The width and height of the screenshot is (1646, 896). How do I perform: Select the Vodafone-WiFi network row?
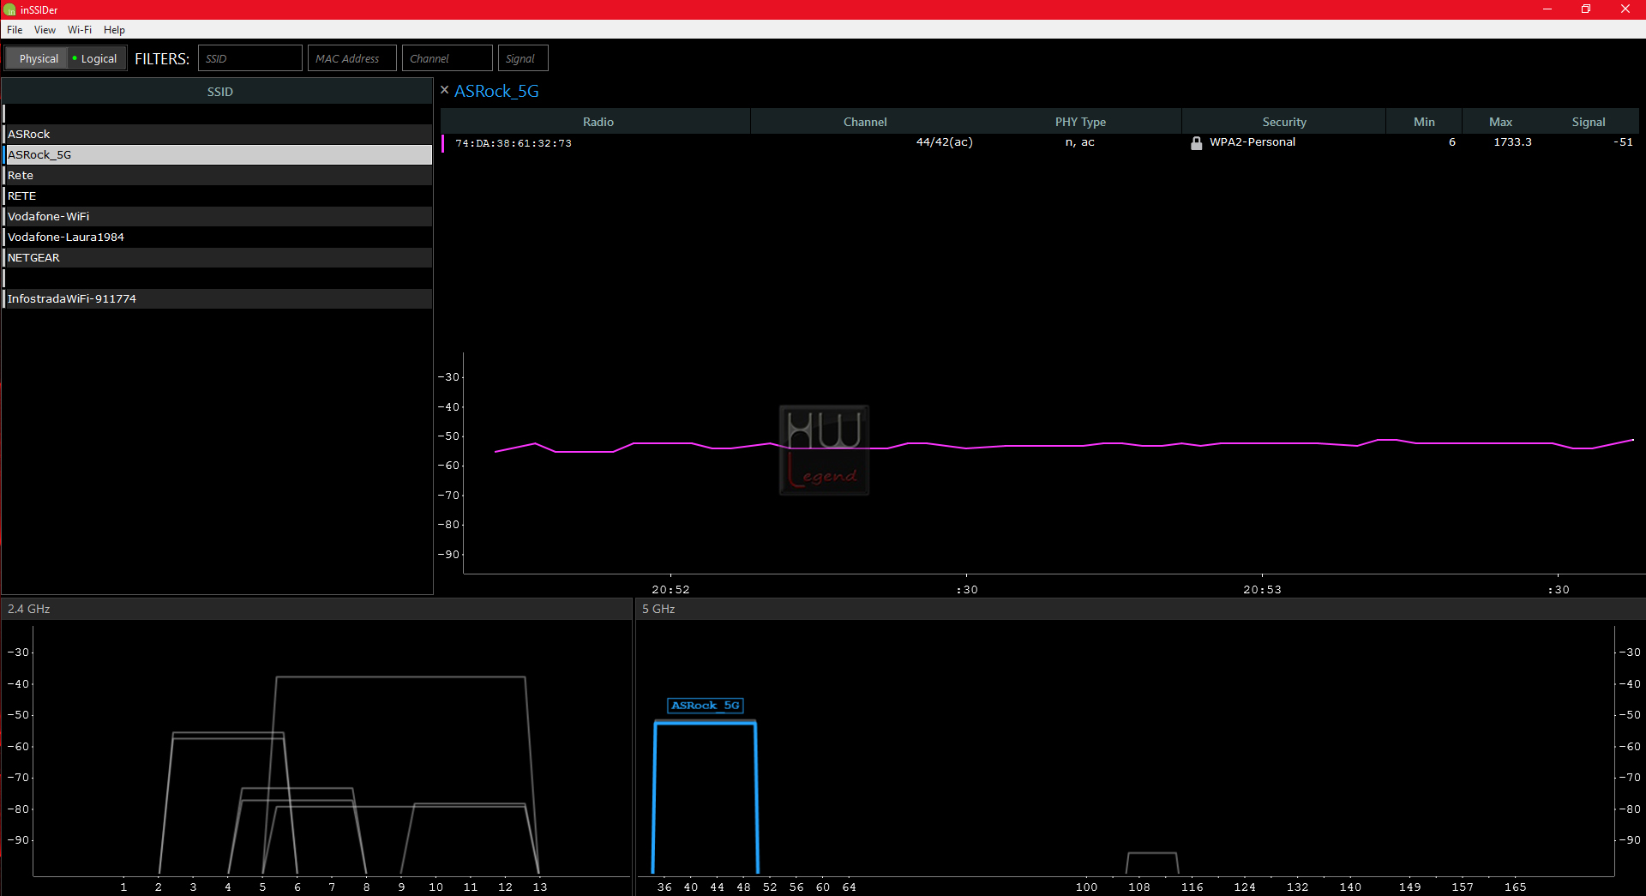[x=218, y=216]
